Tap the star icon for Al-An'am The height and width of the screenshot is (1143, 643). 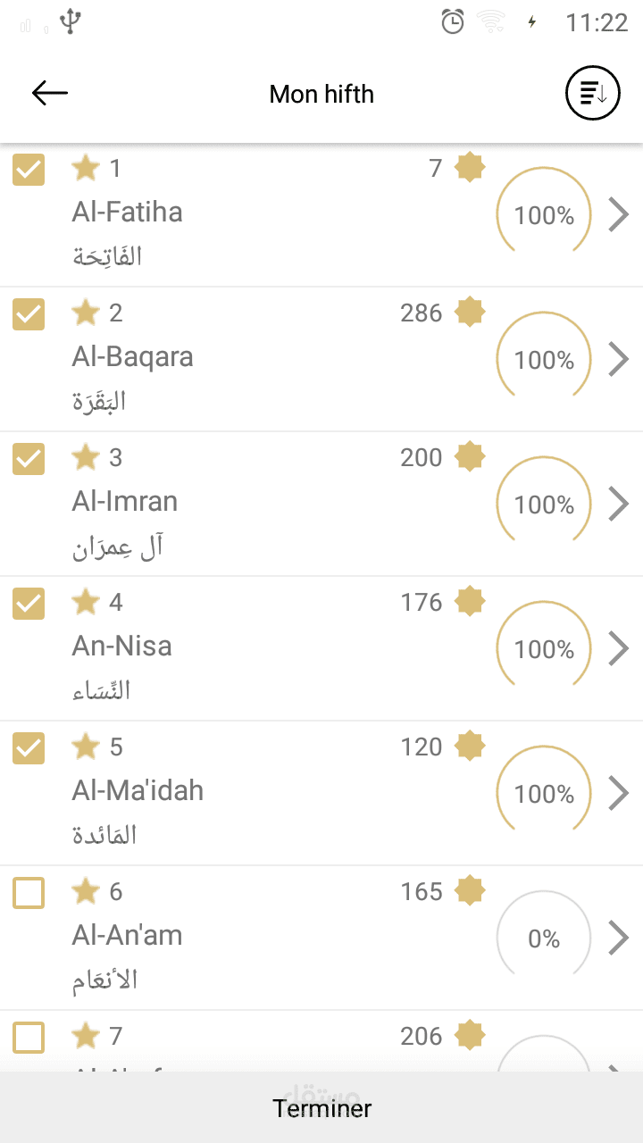[86, 891]
